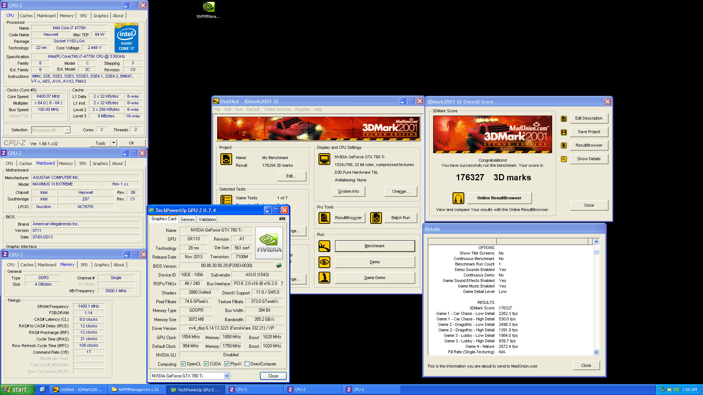Click the NVIDIA tray icon in system tray
This screenshot has height=395, width=703.
coord(676,390)
